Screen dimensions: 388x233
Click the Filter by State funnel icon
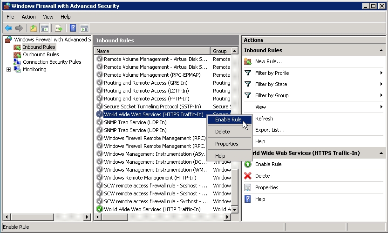click(x=248, y=84)
